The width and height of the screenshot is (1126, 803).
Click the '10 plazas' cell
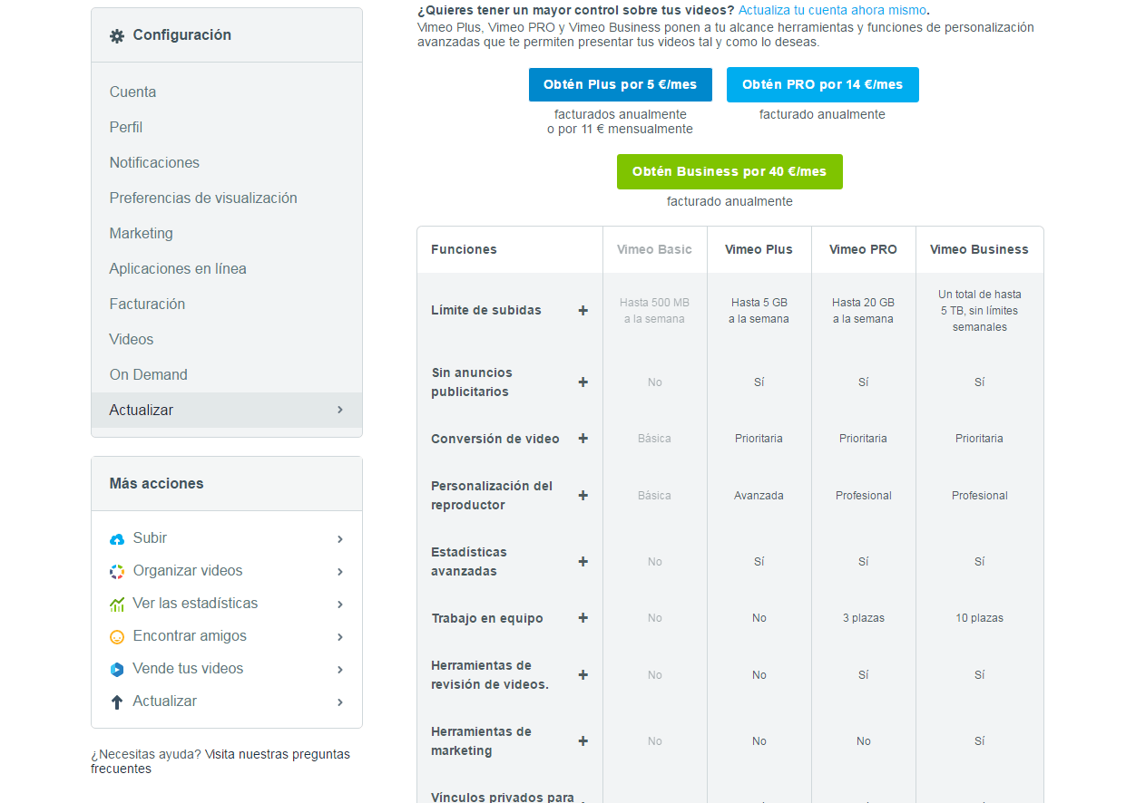[x=979, y=618]
